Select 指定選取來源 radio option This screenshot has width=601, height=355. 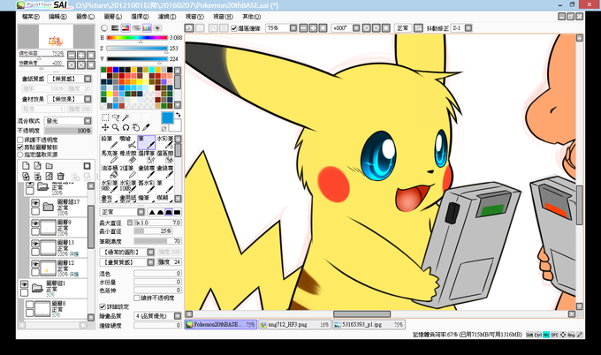(x=20, y=155)
